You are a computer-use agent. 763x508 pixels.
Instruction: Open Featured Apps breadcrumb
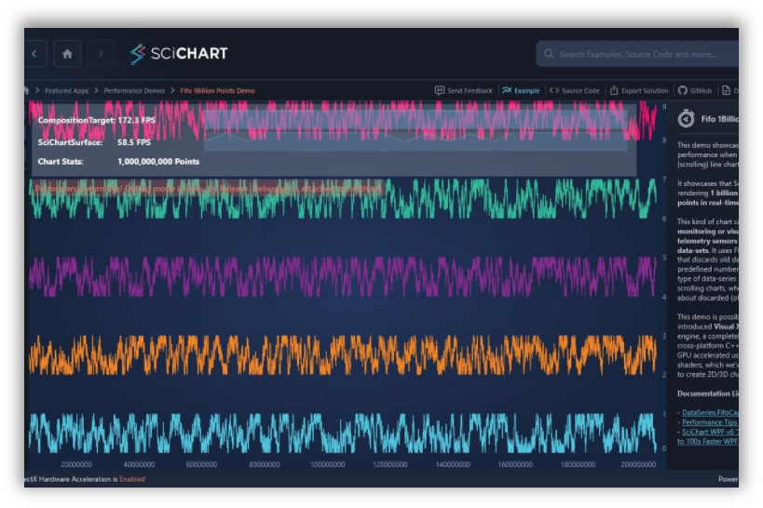pos(67,91)
